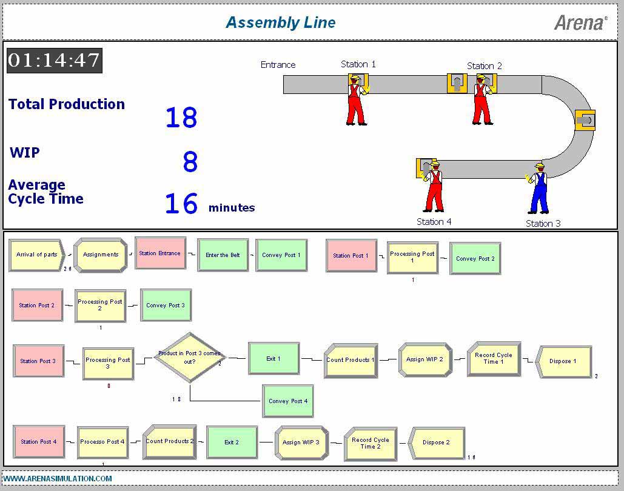Click the Enter the Belt module
624x491 pixels.
pyautogui.click(x=223, y=255)
